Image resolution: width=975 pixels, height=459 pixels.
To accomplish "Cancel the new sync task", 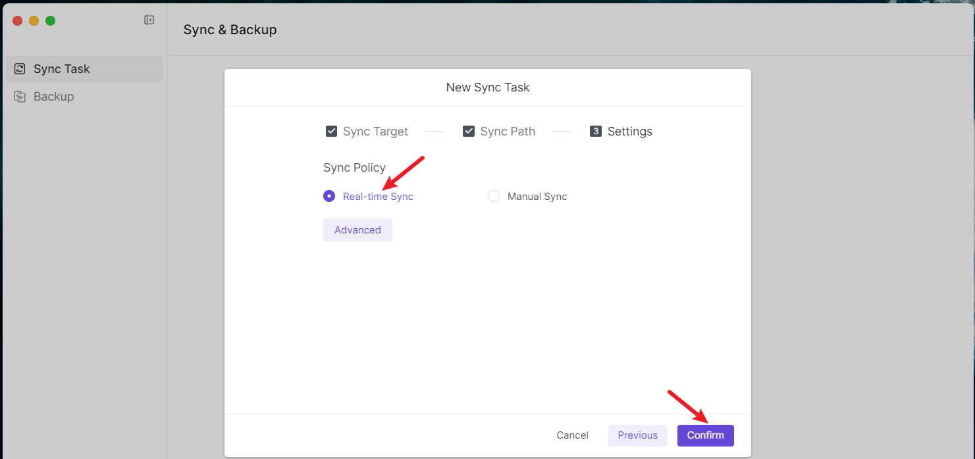I will (572, 435).
